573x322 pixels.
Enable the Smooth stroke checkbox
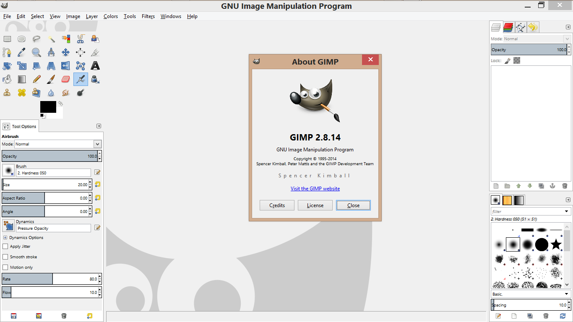[5, 257]
